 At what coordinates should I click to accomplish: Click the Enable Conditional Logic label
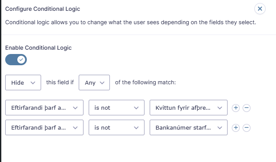[39, 48]
